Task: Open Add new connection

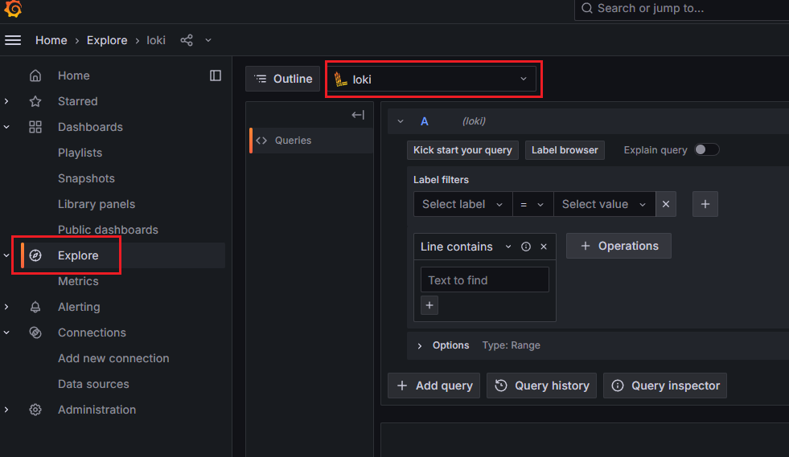Action: point(113,358)
